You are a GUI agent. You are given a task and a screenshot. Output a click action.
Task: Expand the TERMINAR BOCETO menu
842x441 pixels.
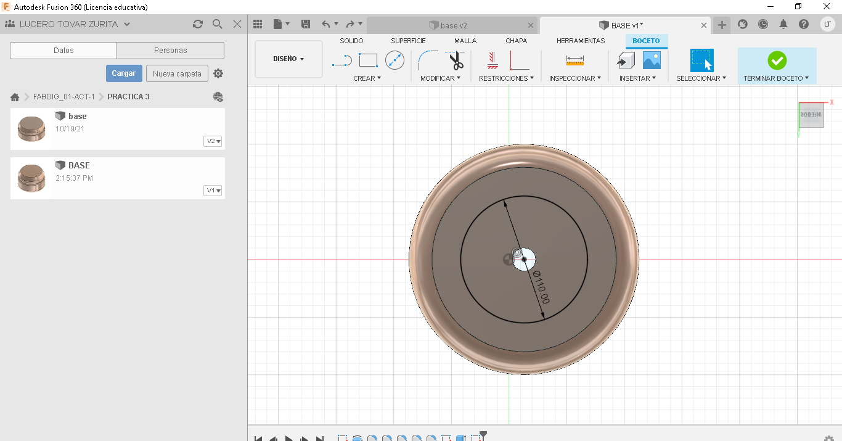tap(777, 78)
